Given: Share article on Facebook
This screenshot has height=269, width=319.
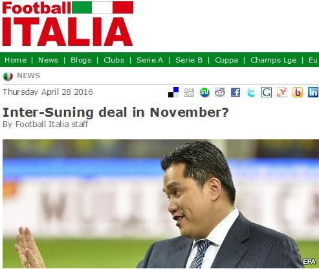Looking at the screenshot, I should pyautogui.click(x=236, y=92).
